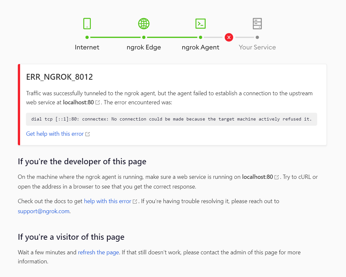346x277 pixels.
Task: Click external icon after docs help link
Action: (135, 202)
